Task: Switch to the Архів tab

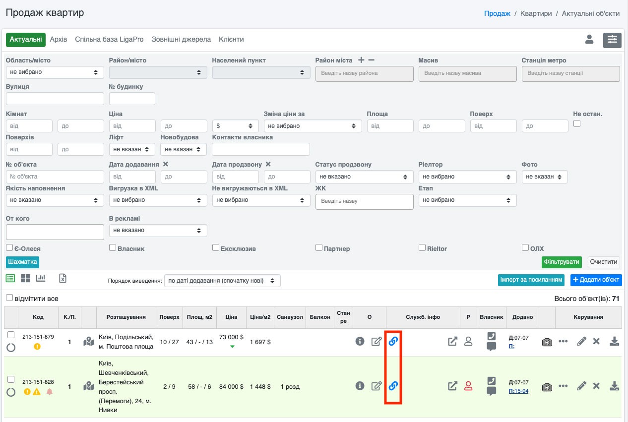Action: [59, 39]
